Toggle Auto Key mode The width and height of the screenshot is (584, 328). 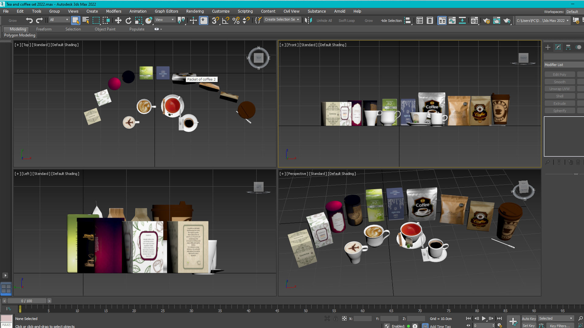(x=529, y=319)
